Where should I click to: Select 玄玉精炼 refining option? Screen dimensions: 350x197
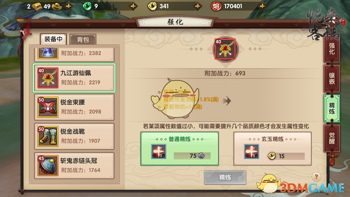coord(272,148)
